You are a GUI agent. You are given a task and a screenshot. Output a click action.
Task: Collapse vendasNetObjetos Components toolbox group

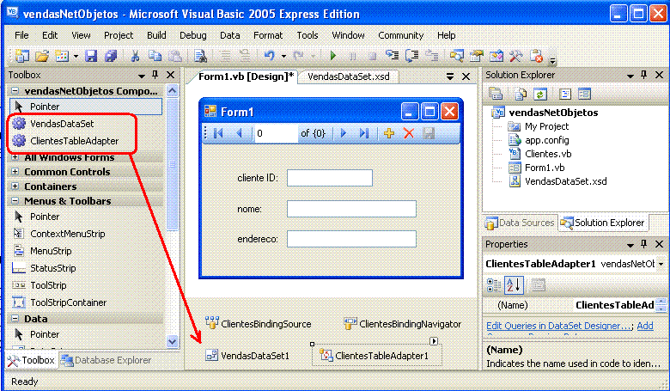pos(15,91)
